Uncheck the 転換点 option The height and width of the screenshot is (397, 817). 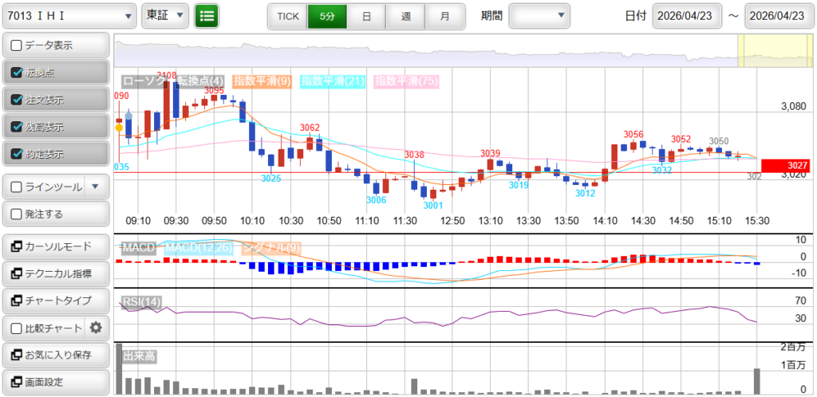17,73
